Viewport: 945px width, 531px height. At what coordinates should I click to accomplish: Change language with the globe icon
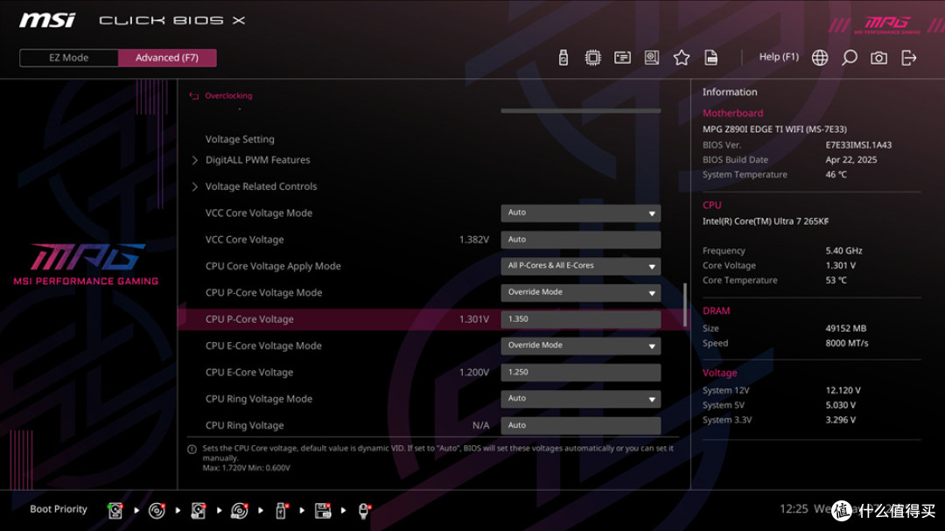pos(820,57)
